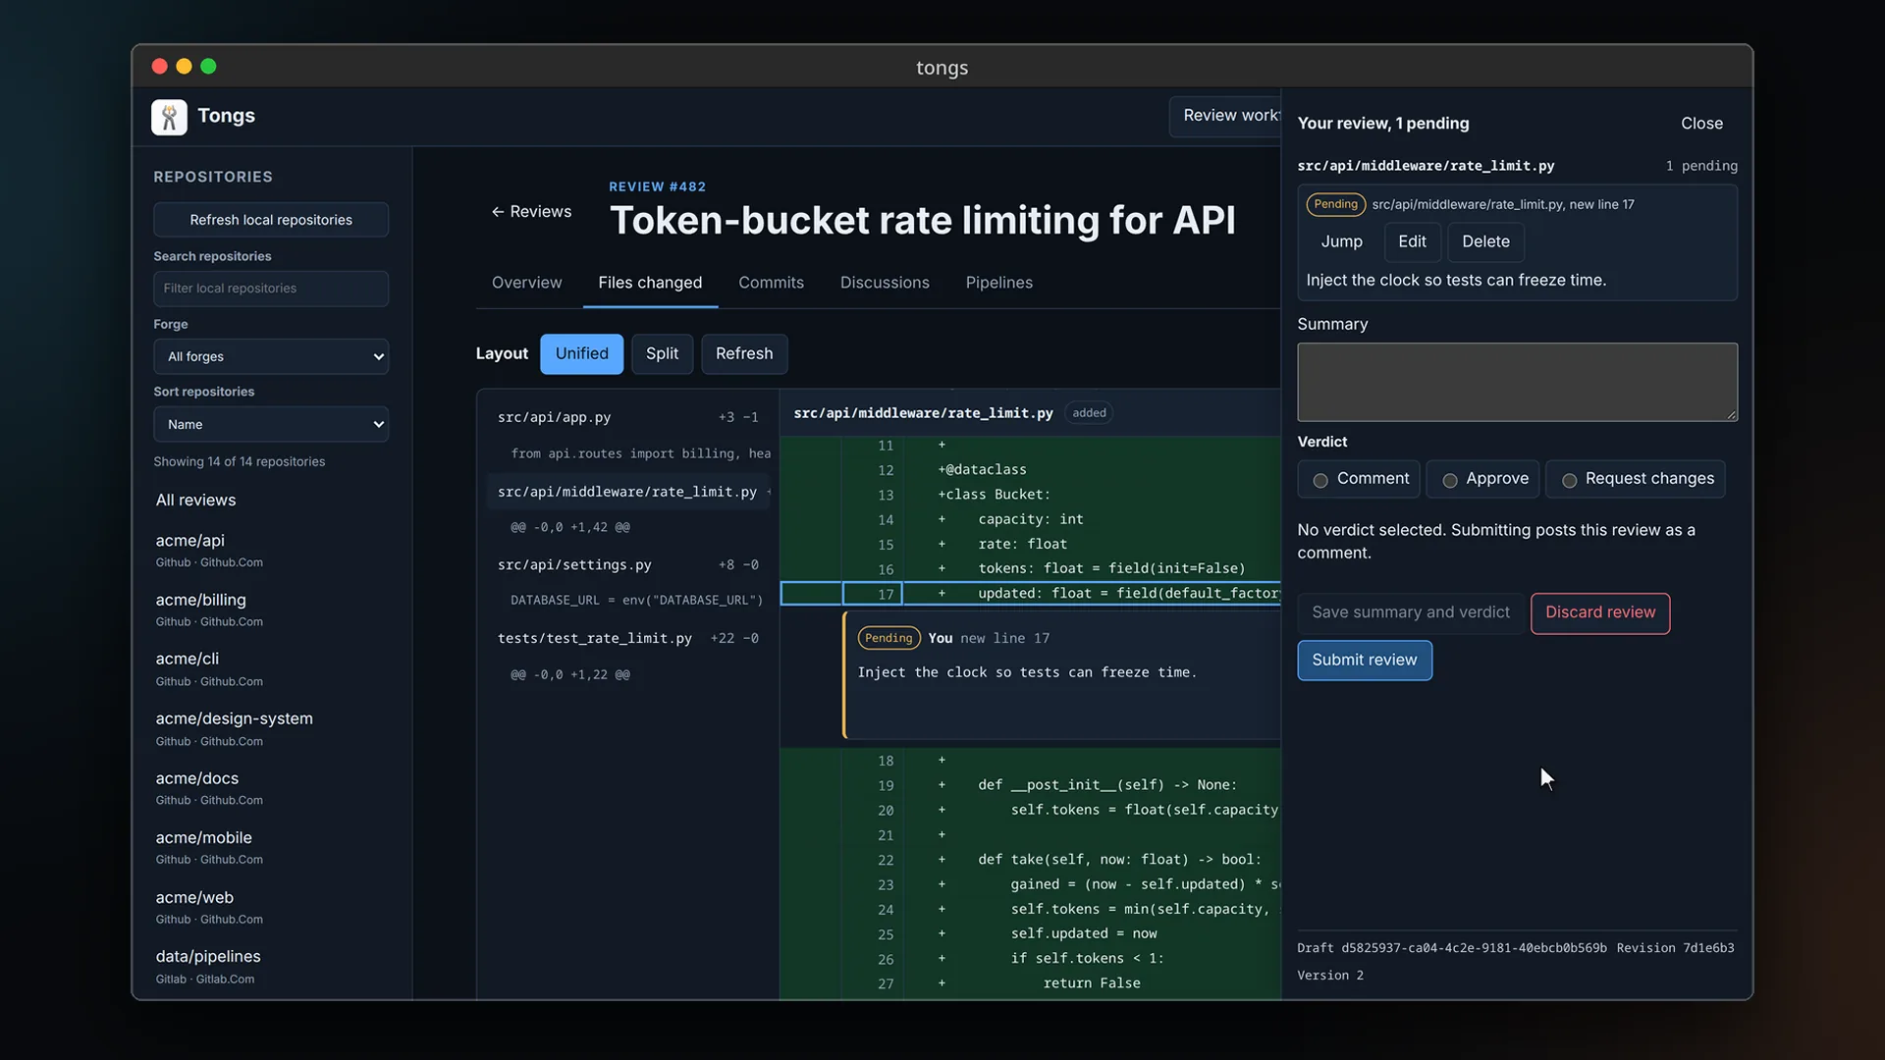Image resolution: width=1885 pixels, height=1060 pixels.
Task: Click Save summary and verdict
Action: 1410,612
